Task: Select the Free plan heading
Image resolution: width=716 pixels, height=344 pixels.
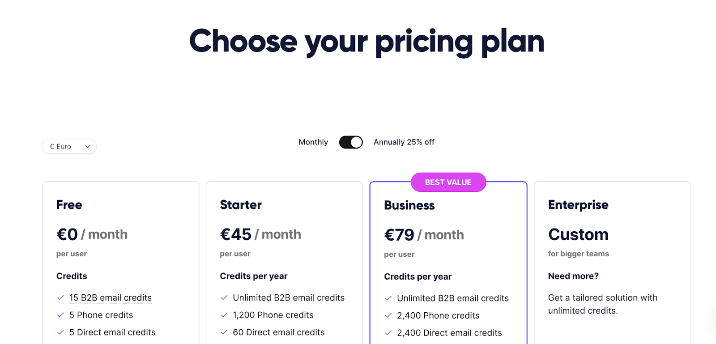Action: pyautogui.click(x=69, y=205)
